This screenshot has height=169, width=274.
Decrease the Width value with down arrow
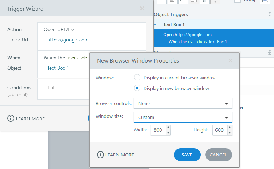(x=168, y=133)
